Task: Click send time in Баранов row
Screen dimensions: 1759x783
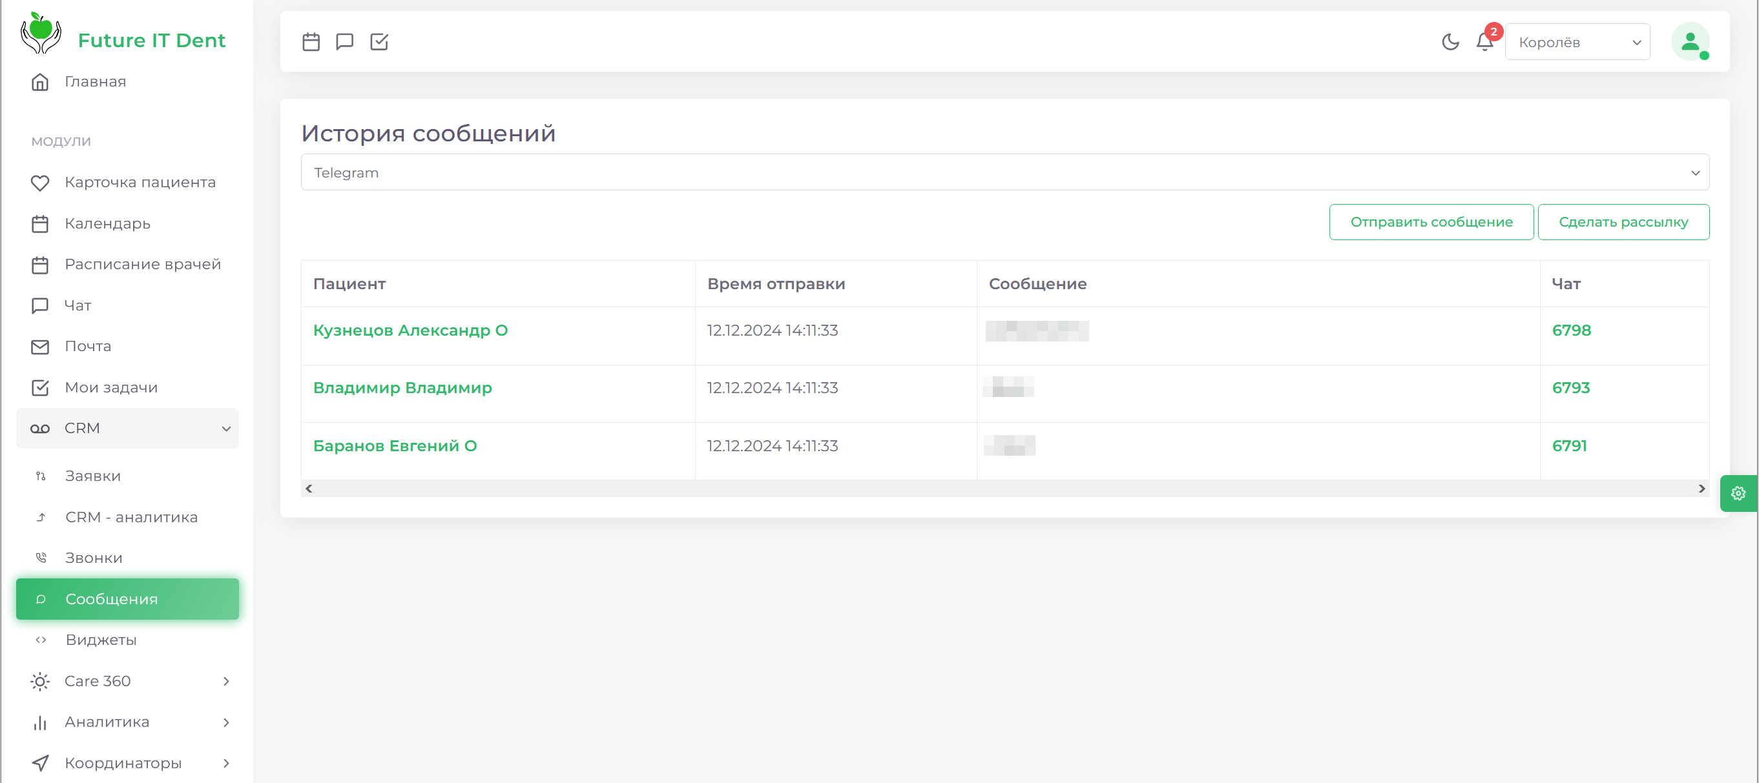Action: point(771,446)
